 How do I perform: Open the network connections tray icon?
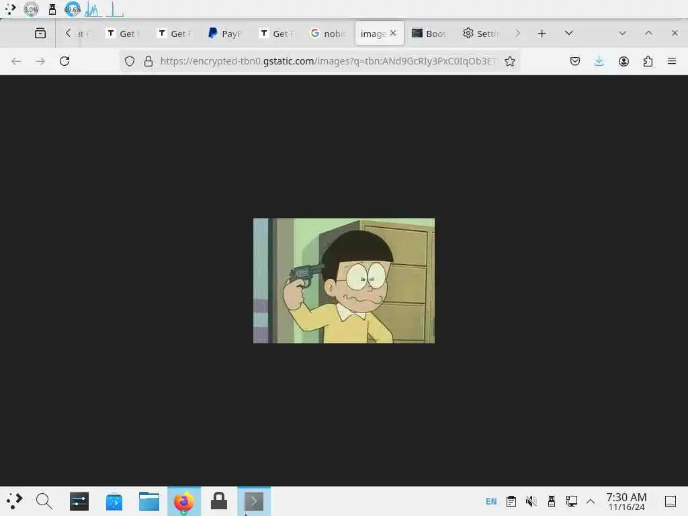(571, 501)
